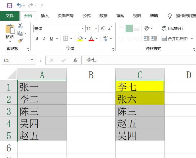Screen dimensions: 196x158
Task: Click the Increase Font Size icon
Action: [x=102, y=28]
